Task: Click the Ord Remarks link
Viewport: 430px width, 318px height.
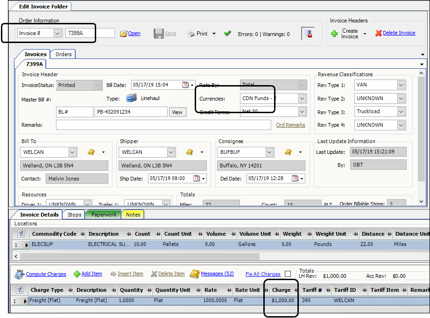Action: (290, 125)
